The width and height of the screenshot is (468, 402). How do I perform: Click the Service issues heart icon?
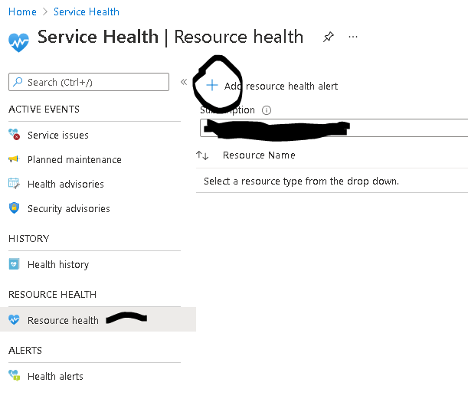point(14,134)
